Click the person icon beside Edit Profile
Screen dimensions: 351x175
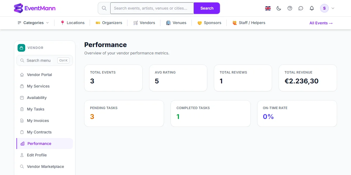[x=22, y=155]
